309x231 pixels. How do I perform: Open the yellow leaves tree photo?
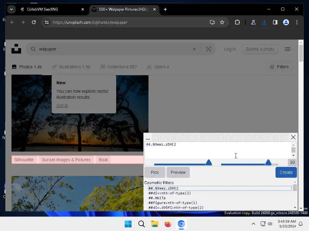[77, 193]
